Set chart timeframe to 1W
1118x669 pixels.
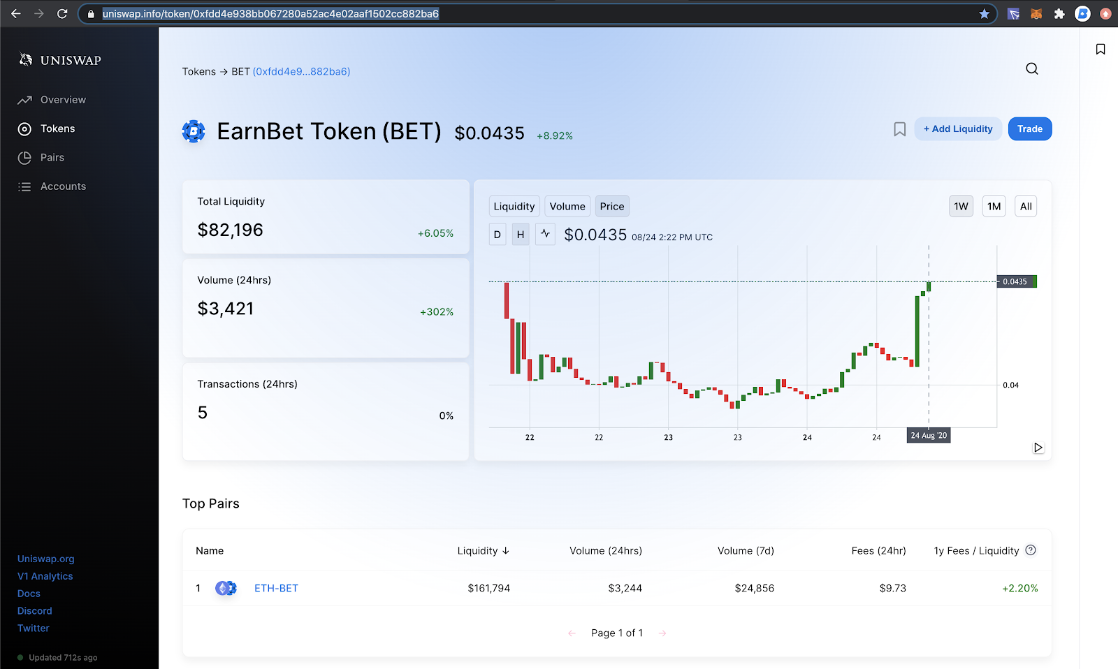click(x=961, y=206)
